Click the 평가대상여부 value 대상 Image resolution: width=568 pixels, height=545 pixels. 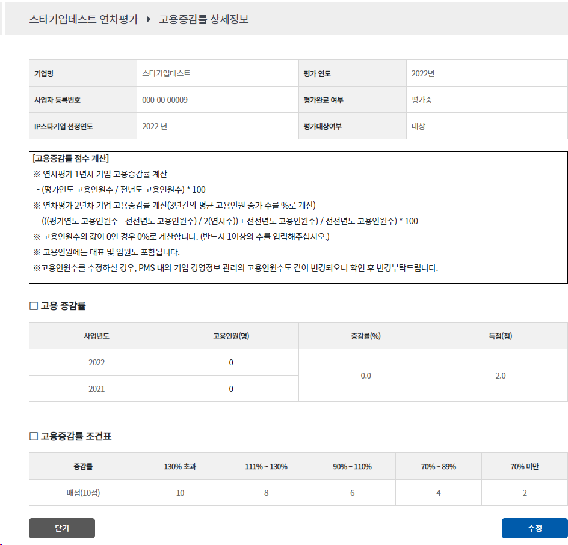418,126
